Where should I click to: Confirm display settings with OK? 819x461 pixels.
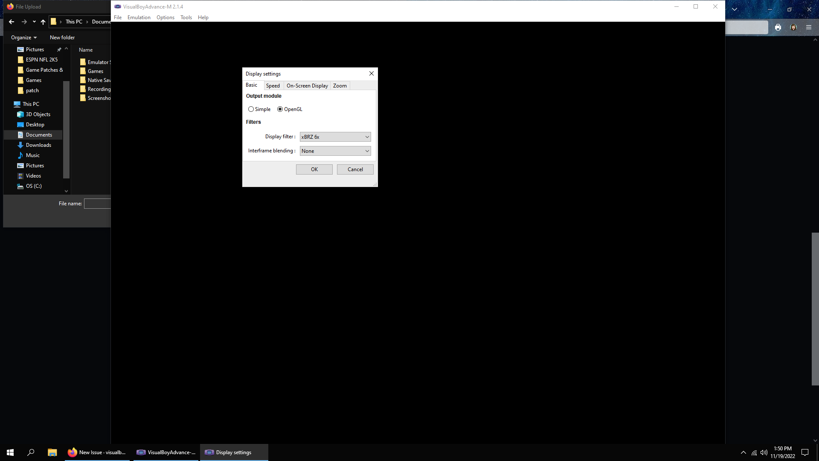click(314, 169)
